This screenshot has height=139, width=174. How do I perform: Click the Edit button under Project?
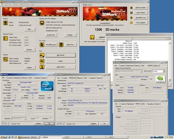click(x=30, y=29)
